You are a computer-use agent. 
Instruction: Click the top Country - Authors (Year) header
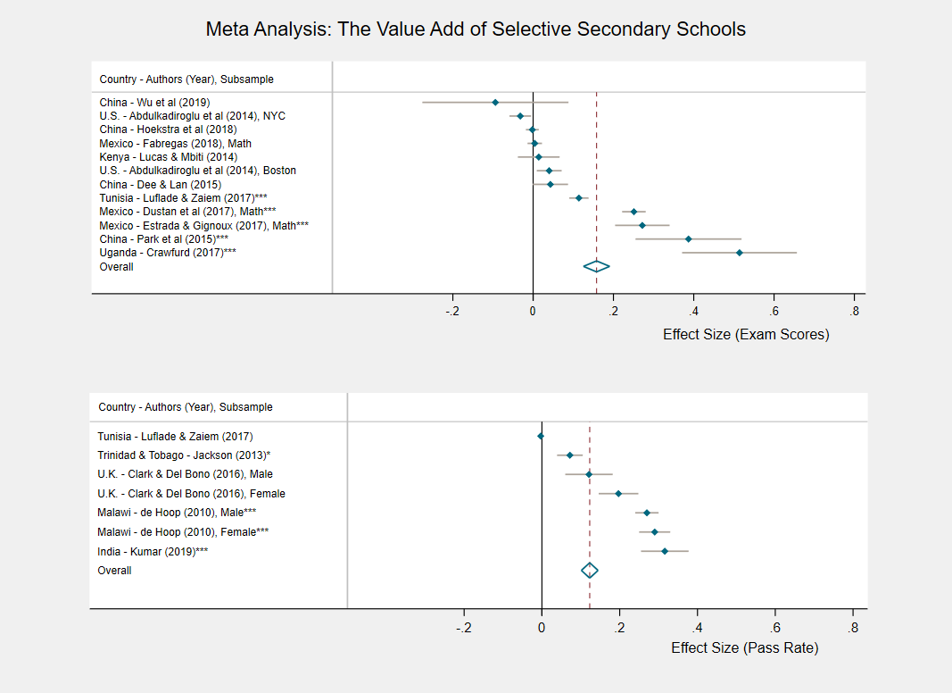186,79
